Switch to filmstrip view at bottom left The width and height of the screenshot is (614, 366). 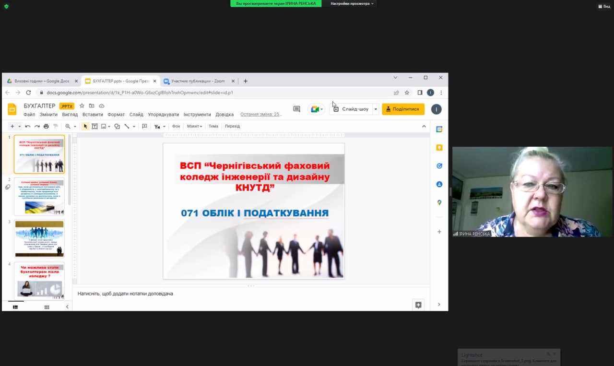coord(15,307)
